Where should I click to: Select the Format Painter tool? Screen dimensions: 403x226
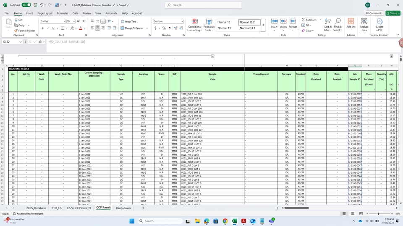[x=25, y=31]
